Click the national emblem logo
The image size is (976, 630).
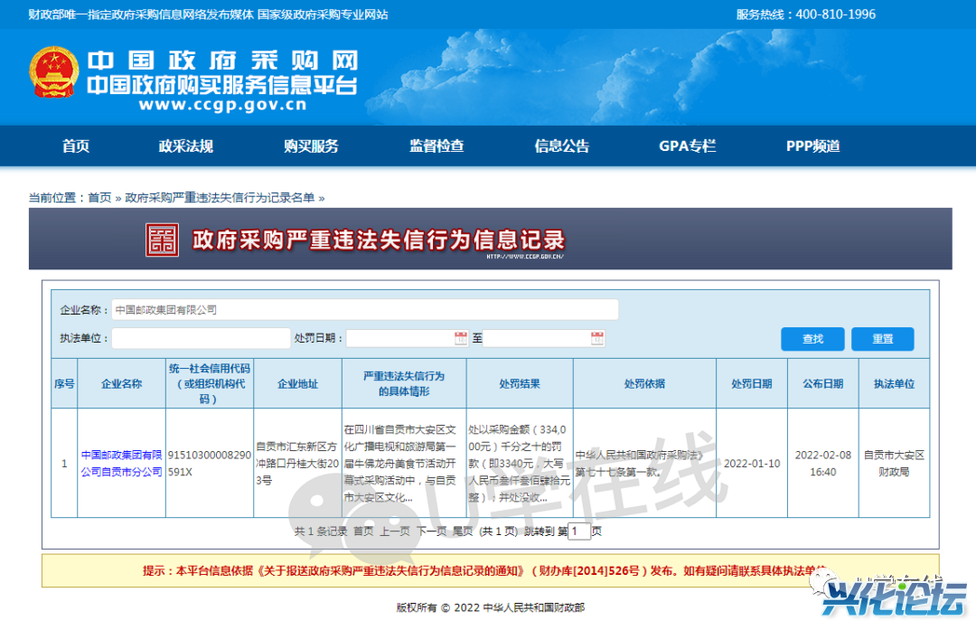click(54, 72)
